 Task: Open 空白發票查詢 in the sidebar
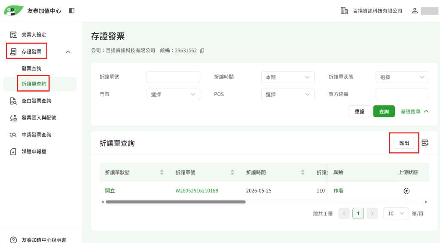click(37, 101)
